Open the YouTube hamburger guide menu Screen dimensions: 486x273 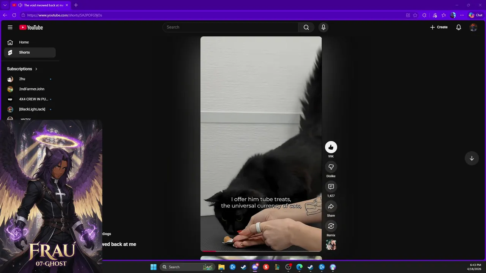point(10,27)
